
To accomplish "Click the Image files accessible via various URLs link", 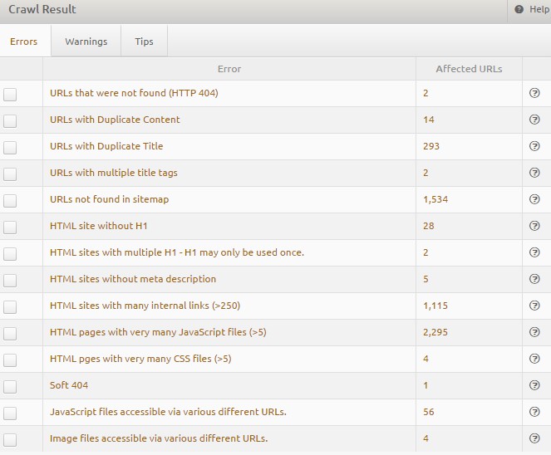I will (x=159, y=438).
